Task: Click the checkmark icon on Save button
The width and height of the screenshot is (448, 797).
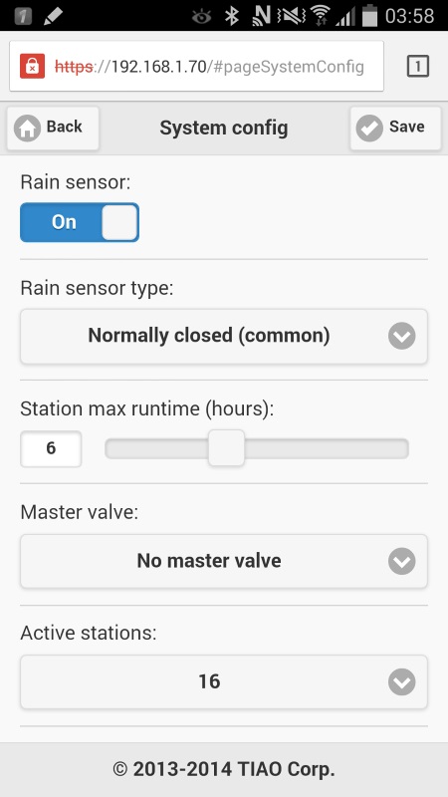Action: pos(369,129)
